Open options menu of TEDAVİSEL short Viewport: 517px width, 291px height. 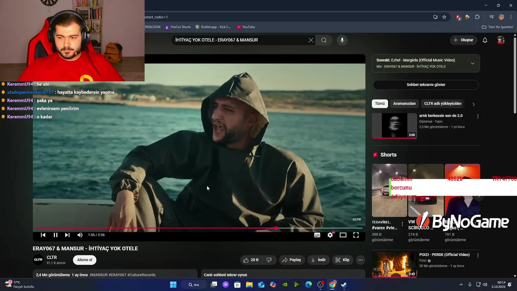tap(402, 224)
